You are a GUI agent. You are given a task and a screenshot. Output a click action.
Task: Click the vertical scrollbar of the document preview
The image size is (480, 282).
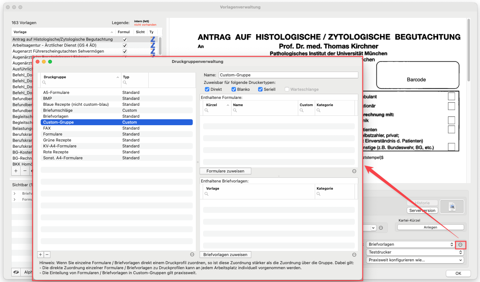pos(468,50)
